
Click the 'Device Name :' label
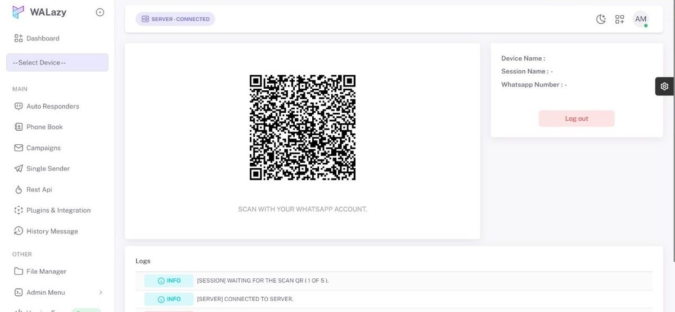523,58
